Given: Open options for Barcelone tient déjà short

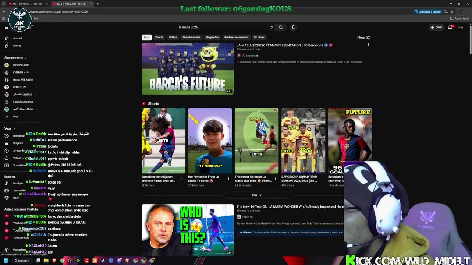Looking at the screenshot, I should (182, 178).
